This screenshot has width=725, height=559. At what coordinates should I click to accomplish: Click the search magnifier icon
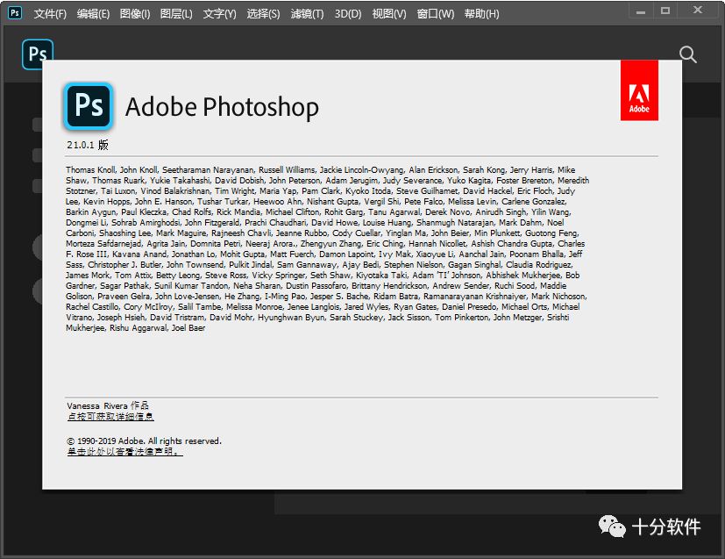click(687, 54)
